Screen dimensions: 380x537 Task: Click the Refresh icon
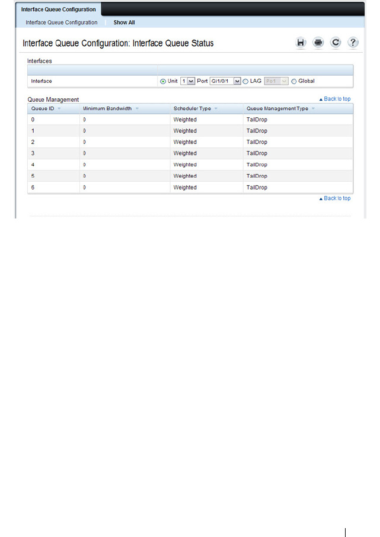[x=336, y=43]
